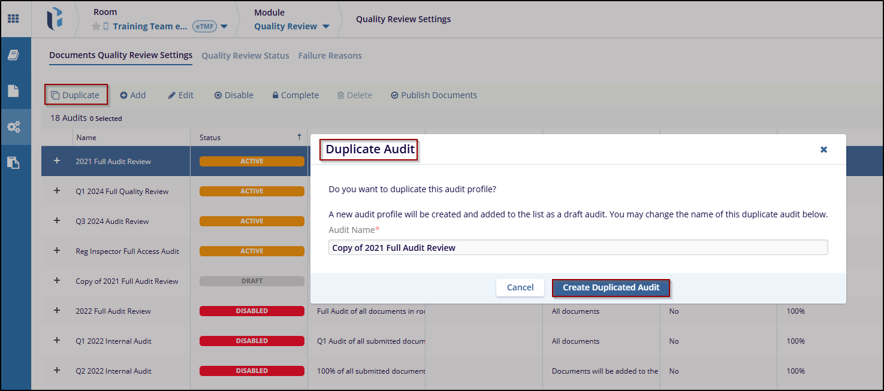Click Complete with the lock icon
The width and height of the screenshot is (884, 391).
click(295, 95)
